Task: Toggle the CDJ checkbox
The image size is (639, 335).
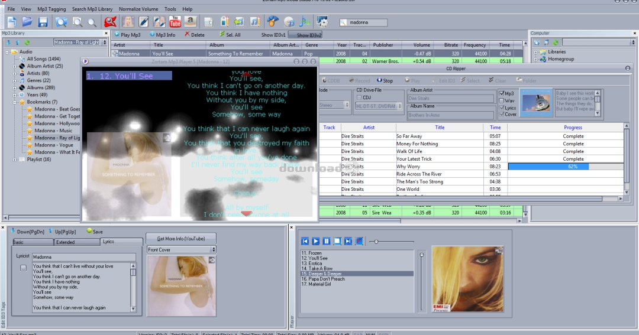Action: (359, 97)
